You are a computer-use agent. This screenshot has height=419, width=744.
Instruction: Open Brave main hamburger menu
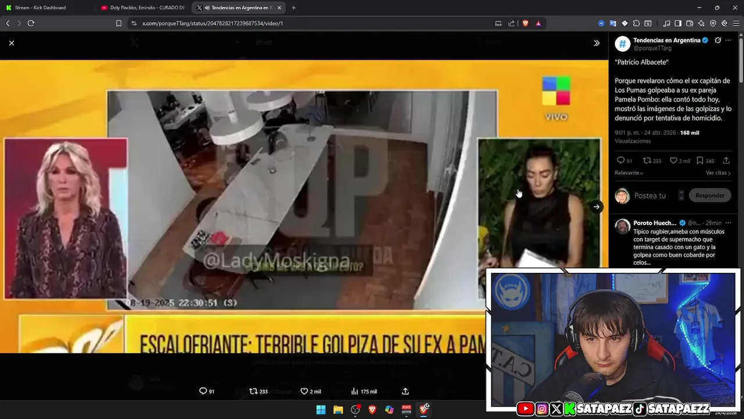click(x=736, y=23)
